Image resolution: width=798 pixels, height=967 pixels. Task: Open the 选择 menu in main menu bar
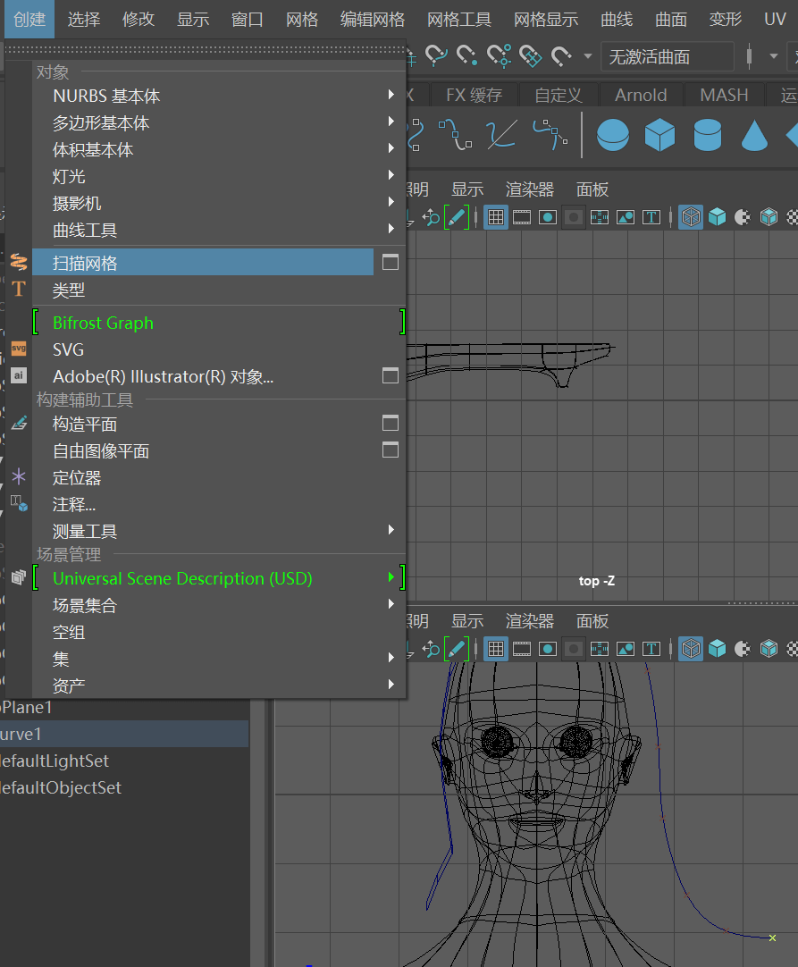click(84, 19)
